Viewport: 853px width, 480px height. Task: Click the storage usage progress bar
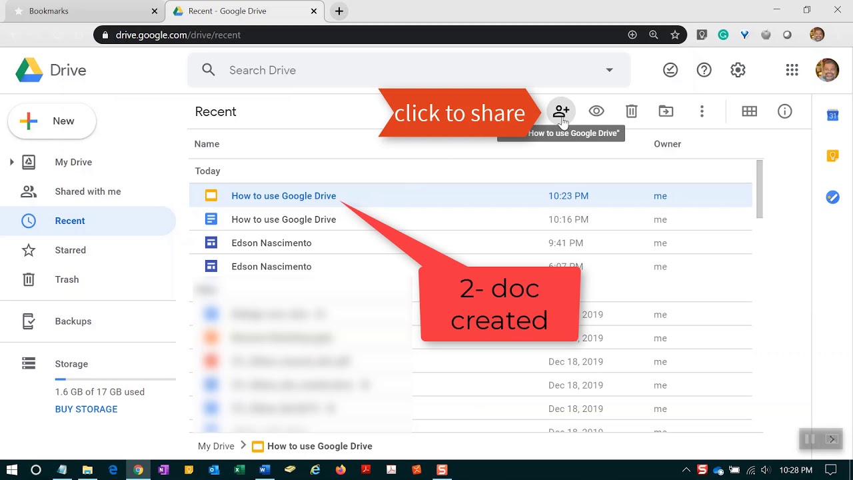click(x=115, y=379)
